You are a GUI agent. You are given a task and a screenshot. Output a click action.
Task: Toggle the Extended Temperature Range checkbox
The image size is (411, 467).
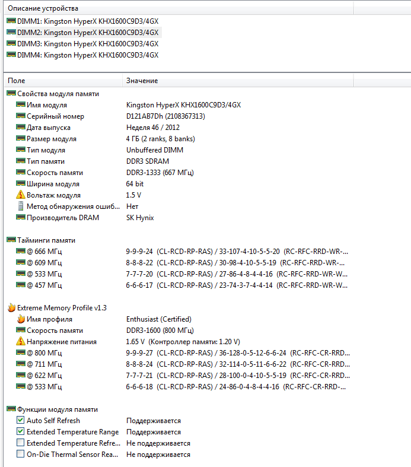20,431
